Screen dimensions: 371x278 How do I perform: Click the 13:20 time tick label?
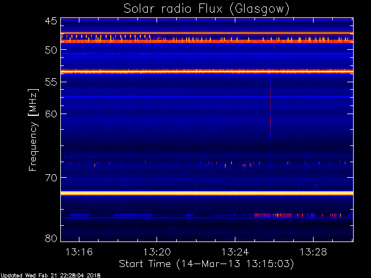157,252
